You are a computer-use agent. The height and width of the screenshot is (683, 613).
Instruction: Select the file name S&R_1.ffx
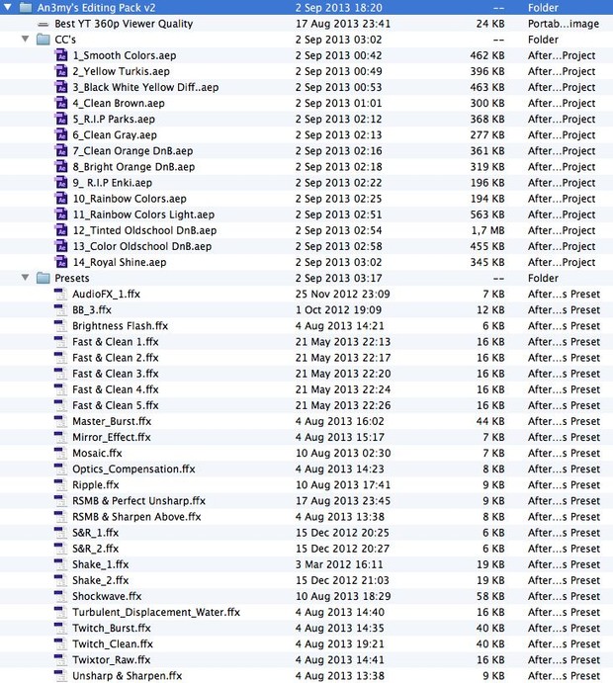(96, 533)
